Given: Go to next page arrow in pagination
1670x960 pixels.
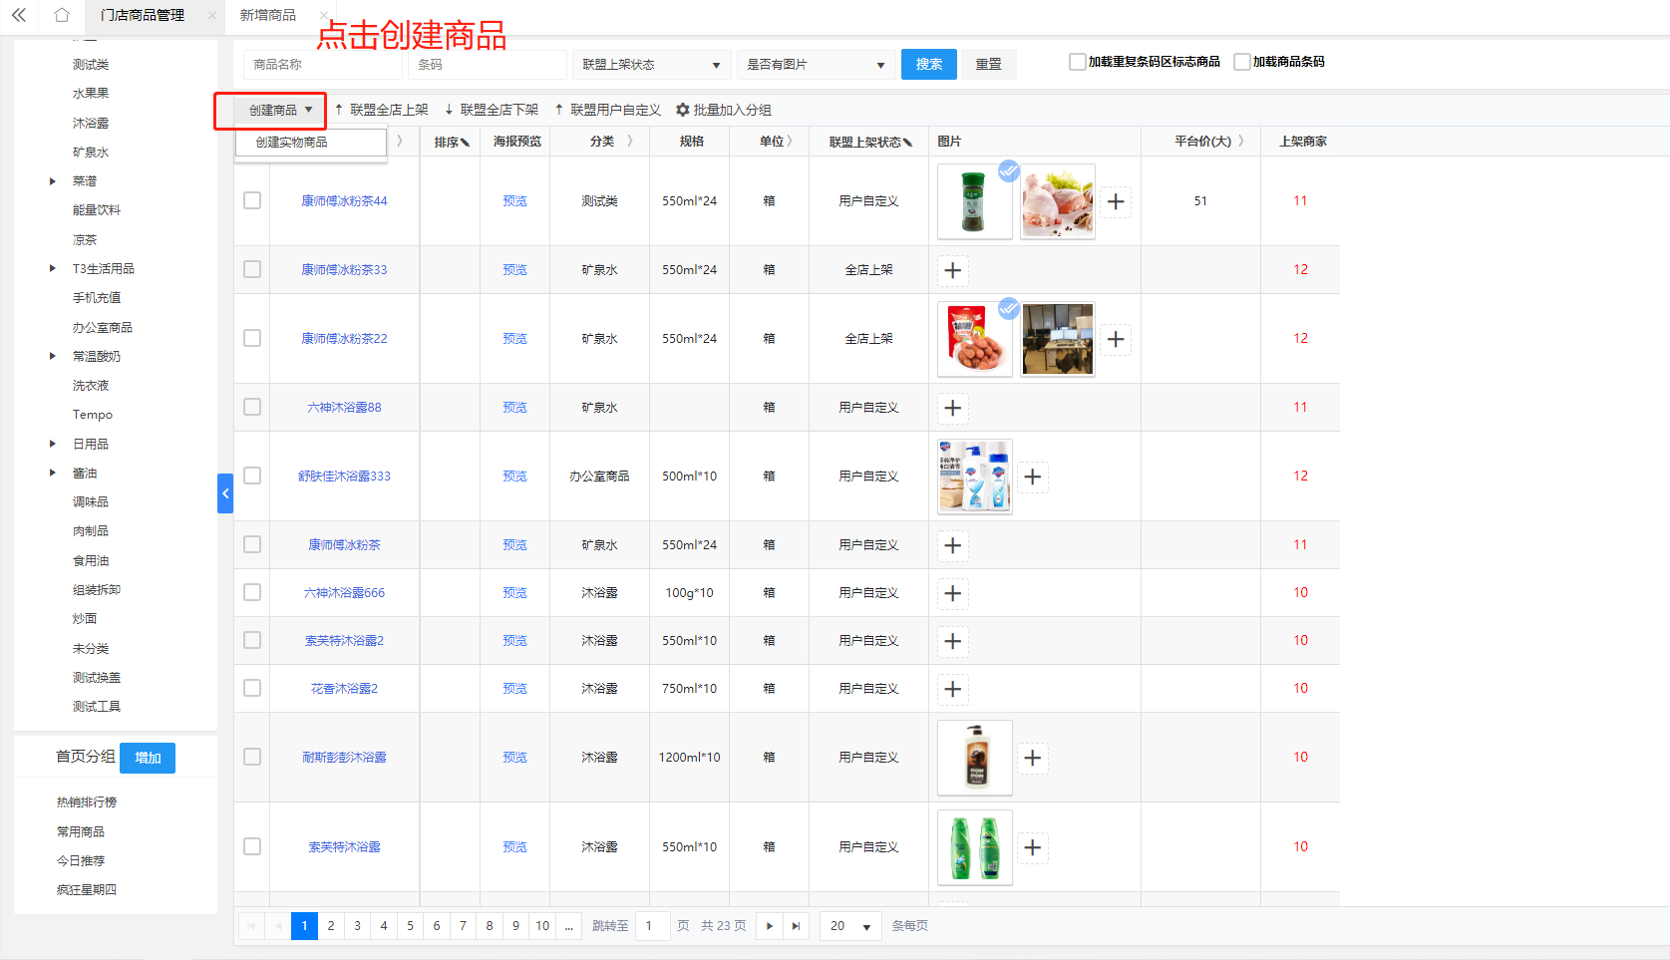Looking at the screenshot, I should pos(769,926).
